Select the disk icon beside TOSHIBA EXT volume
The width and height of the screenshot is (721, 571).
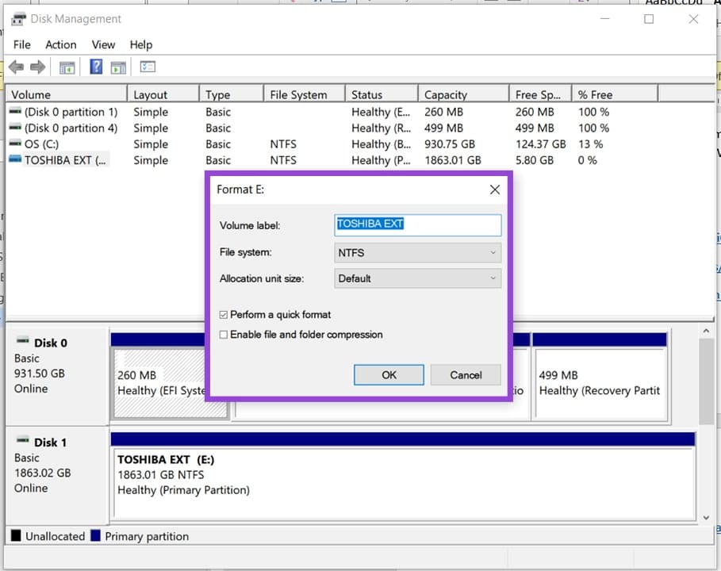point(15,159)
